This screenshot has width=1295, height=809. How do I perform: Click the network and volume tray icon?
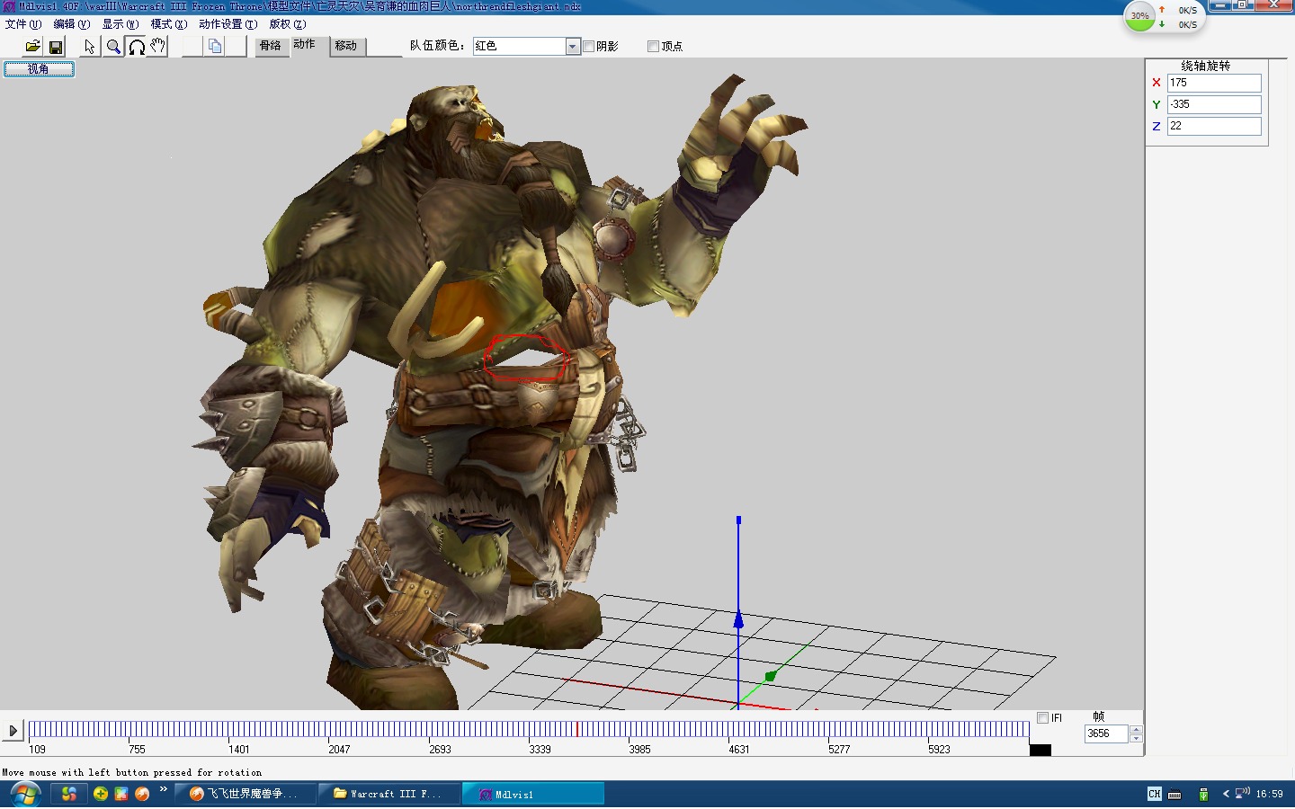[1242, 793]
